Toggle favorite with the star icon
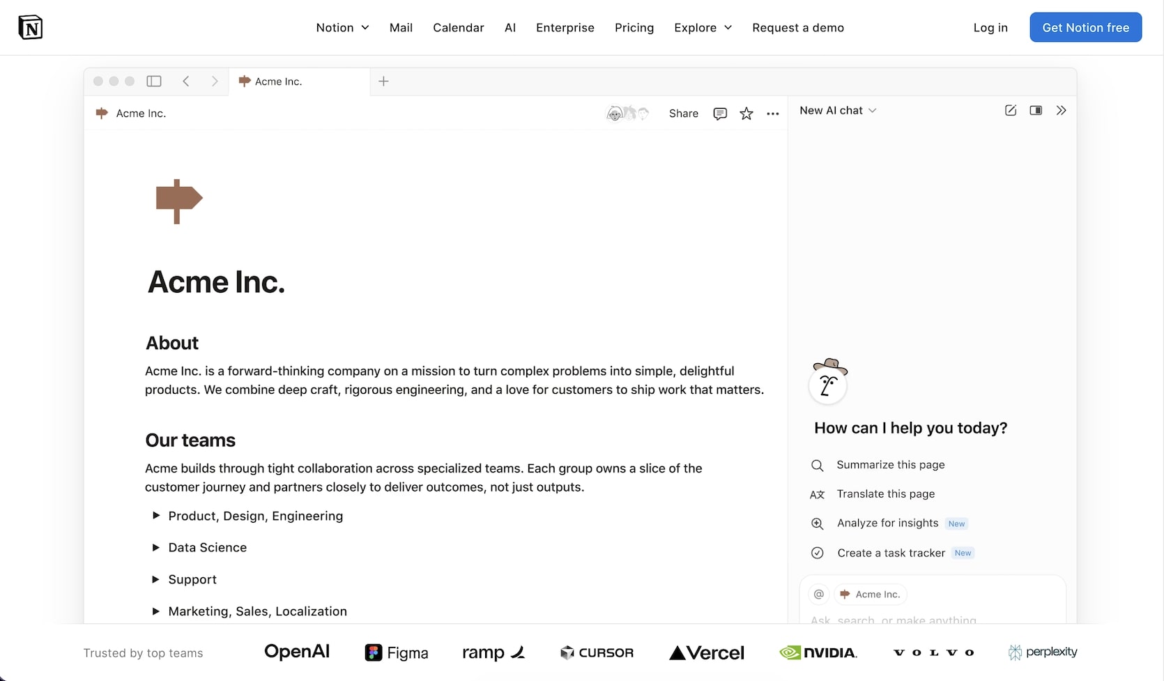Image resolution: width=1164 pixels, height=681 pixels. click(x=746, y=113)
